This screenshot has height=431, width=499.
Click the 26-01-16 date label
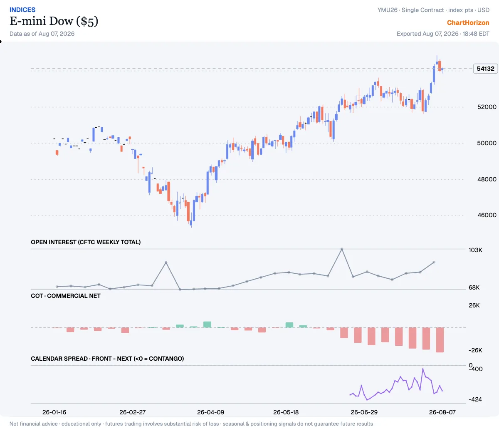(x=54, y=412)
